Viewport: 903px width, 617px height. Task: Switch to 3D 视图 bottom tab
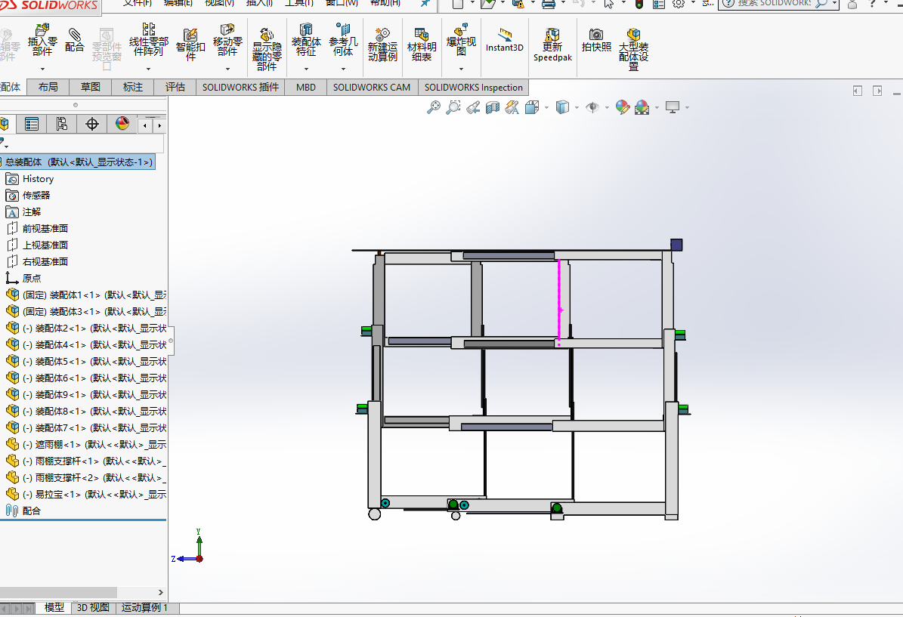coord(93,607)
